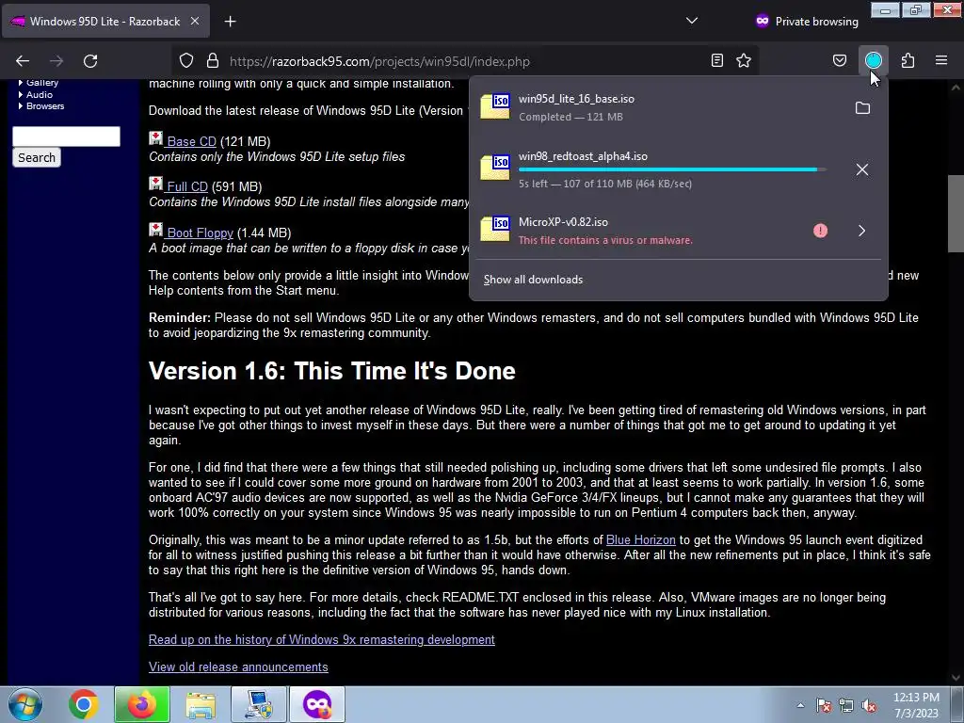Switch to Firefox in the taskbar
The width and height of the screenshot is (964, 723).
(141, 704)
